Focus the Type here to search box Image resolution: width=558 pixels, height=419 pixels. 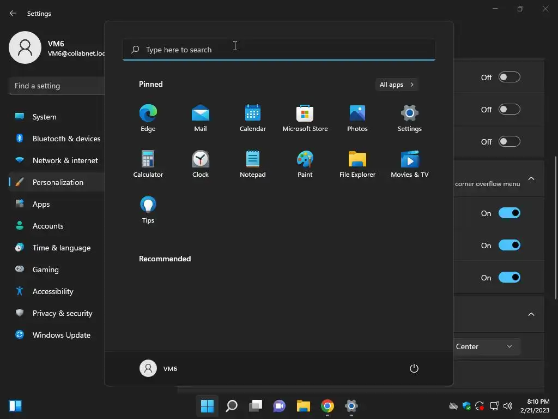pos(279,50)
